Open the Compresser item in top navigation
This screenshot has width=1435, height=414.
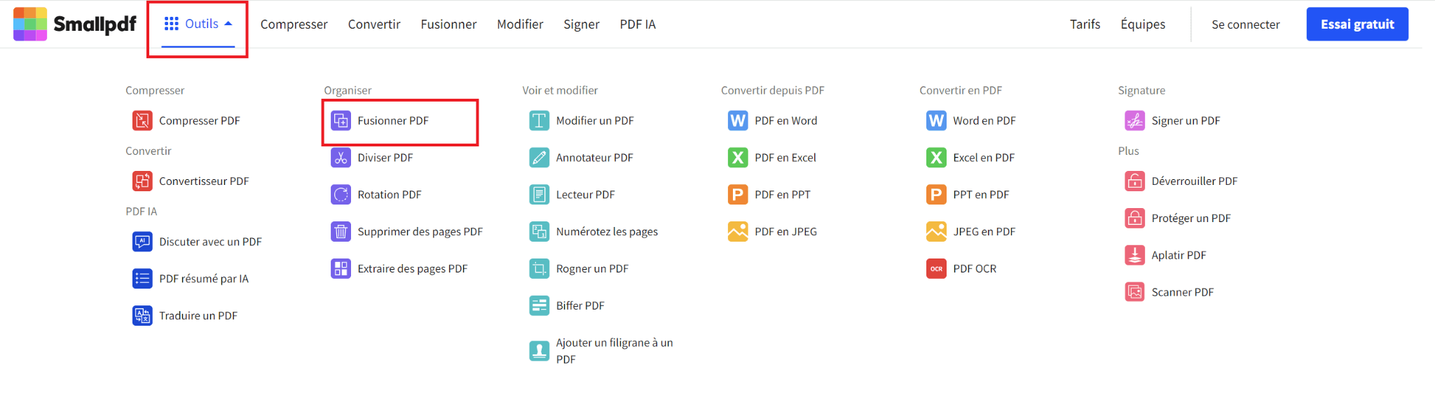click(294, 25)
